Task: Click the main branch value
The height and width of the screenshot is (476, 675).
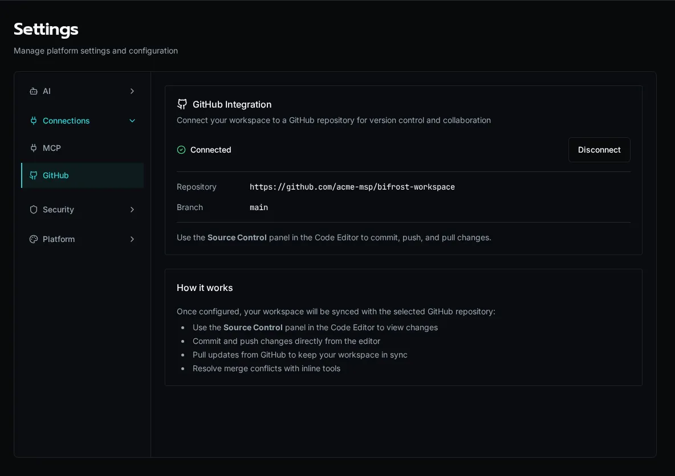Action: (259, 207)
